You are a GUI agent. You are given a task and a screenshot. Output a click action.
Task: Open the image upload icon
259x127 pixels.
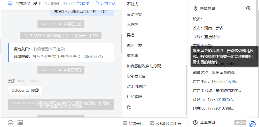(x=20, y=123)
